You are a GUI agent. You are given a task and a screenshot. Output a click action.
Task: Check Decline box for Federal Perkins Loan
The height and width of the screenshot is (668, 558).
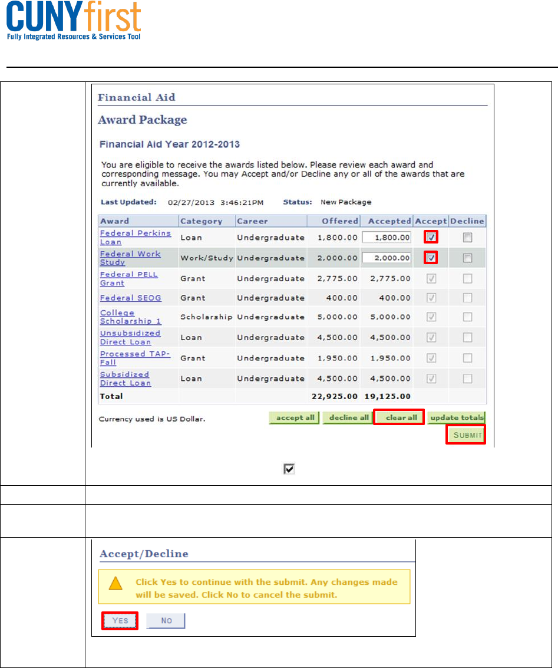(x=467, y=237)
